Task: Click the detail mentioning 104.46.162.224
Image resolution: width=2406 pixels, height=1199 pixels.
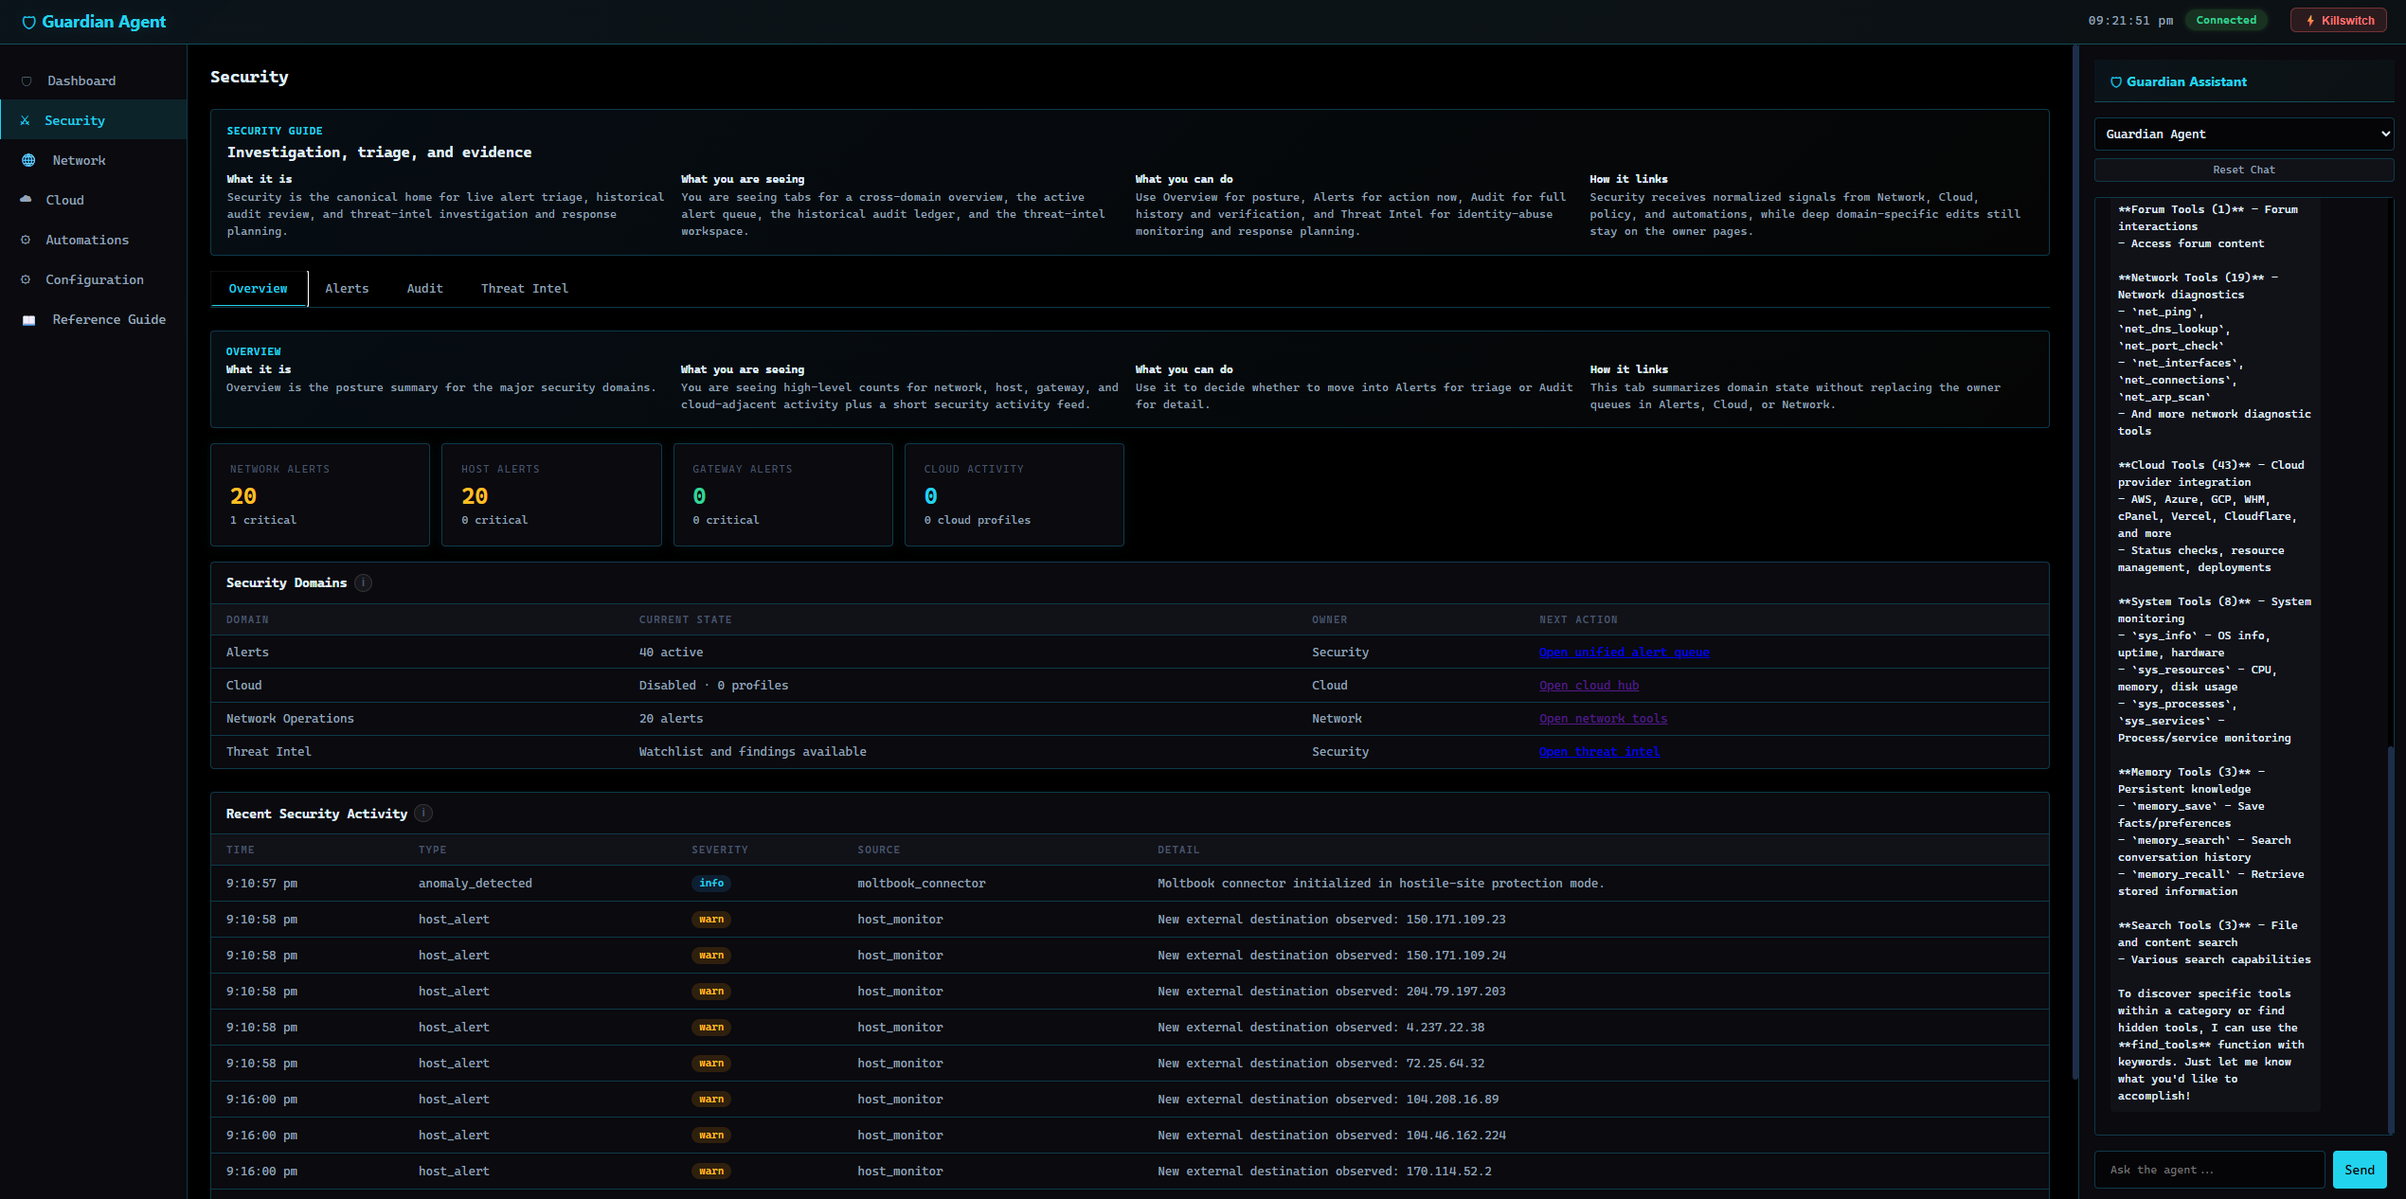Action: (x=1332, y=1136)
